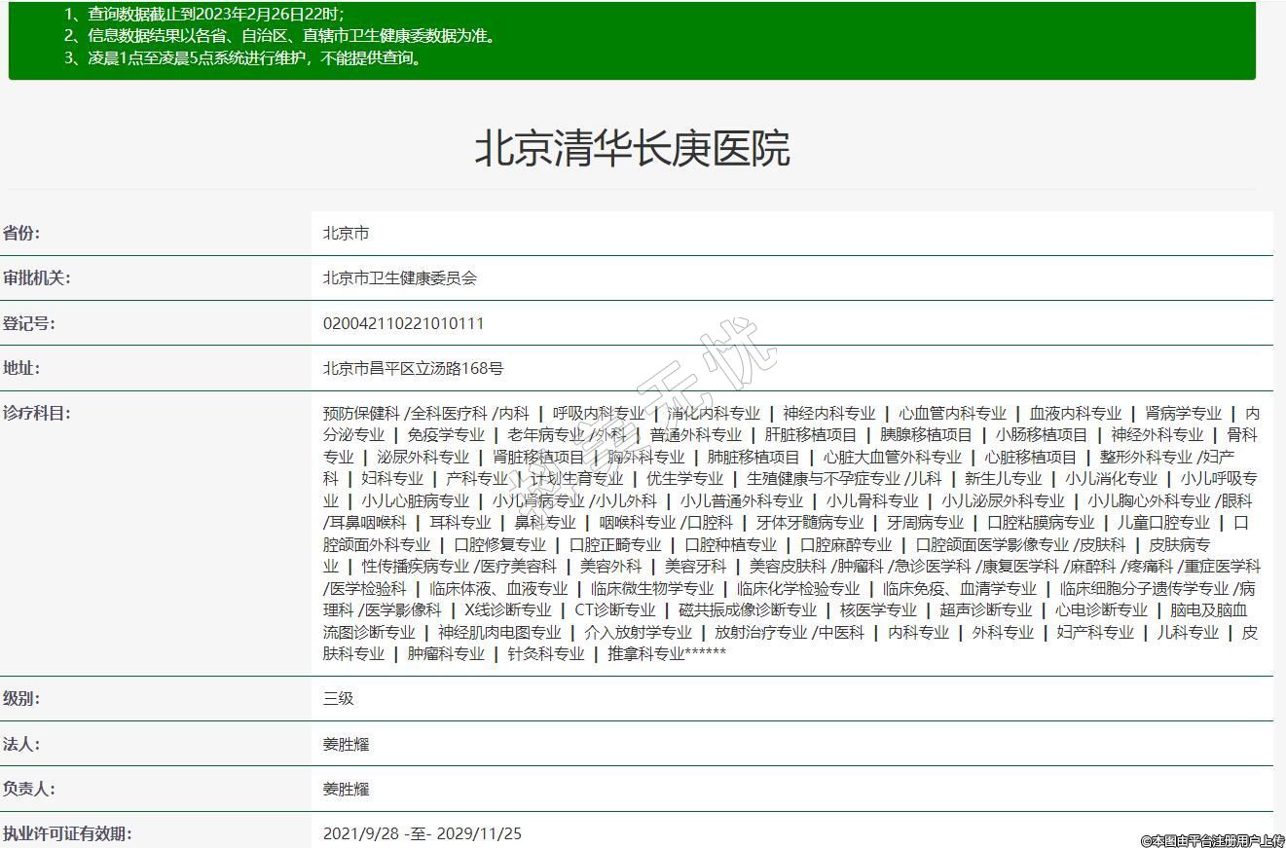Click the 诊疗科目 label
This screenshot has width=1286, height=848.
(36, 413)
